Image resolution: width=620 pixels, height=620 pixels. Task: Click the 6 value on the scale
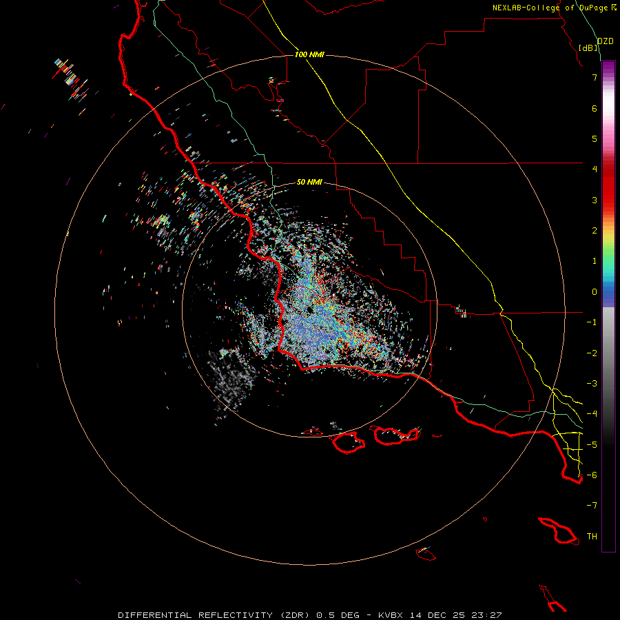[x=595, y=108]
